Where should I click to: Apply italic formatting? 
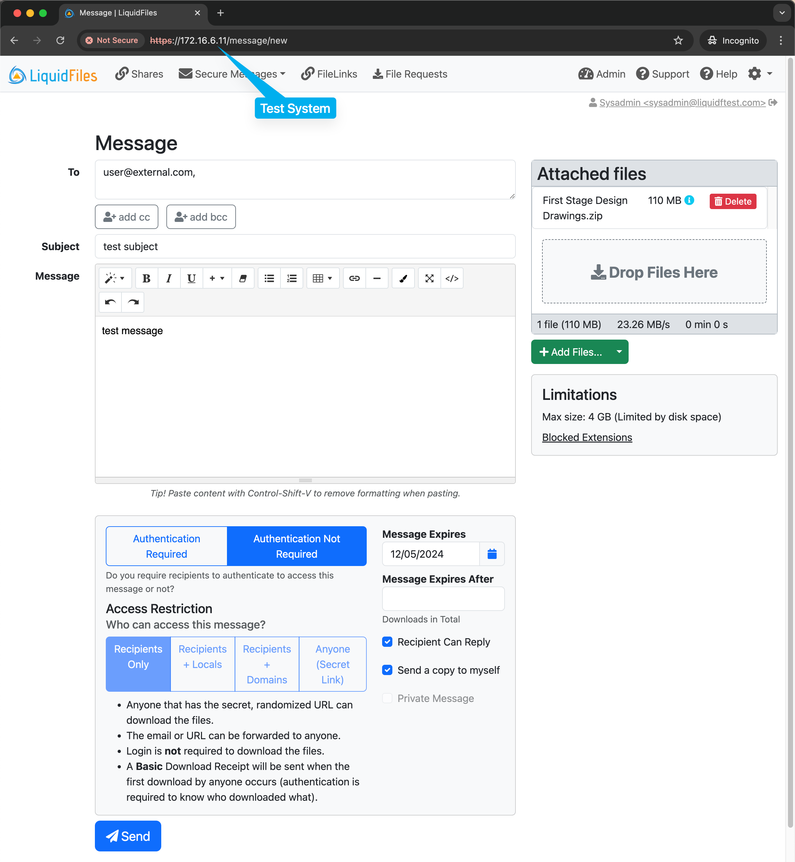pyautogui.click(x=169, y=278)
